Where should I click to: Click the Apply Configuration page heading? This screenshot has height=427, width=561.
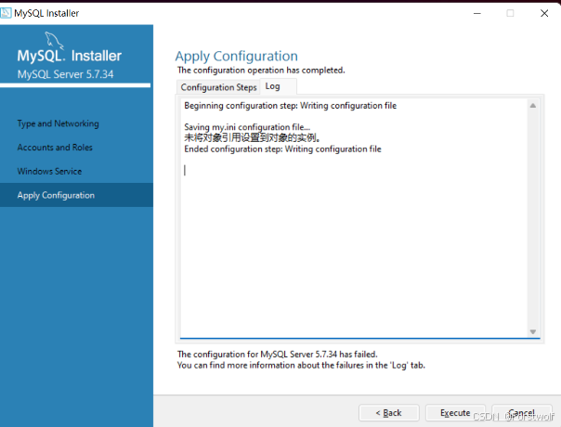pos(237,57)
